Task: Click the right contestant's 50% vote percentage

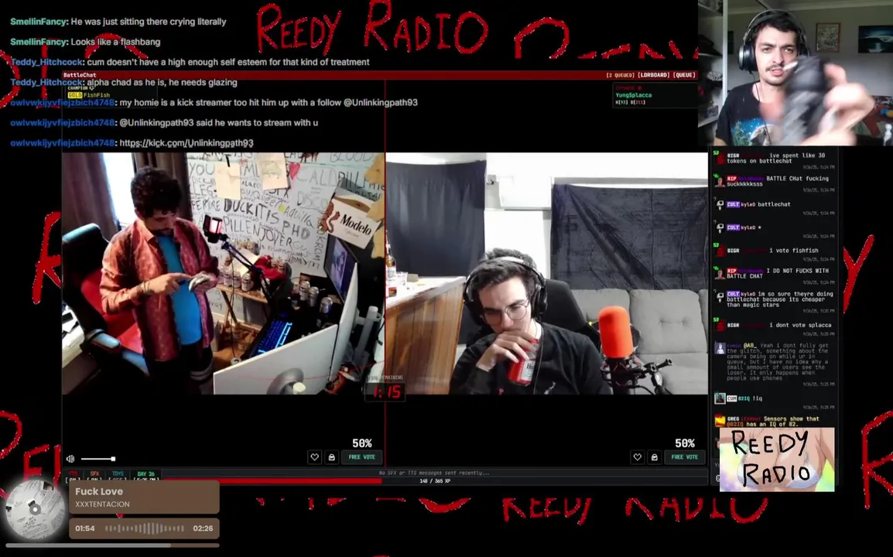Action: 685,443
